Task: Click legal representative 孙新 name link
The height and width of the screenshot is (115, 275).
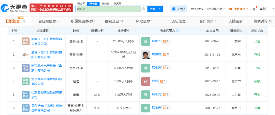Action: pos(155,81)
